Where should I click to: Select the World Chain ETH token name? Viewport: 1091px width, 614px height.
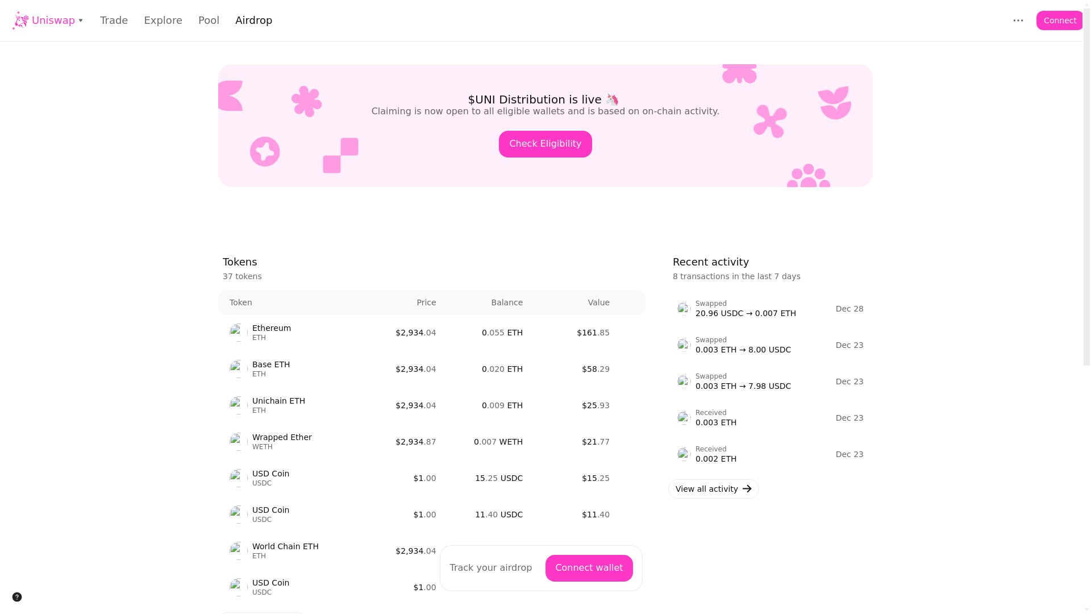pos(285,546)
